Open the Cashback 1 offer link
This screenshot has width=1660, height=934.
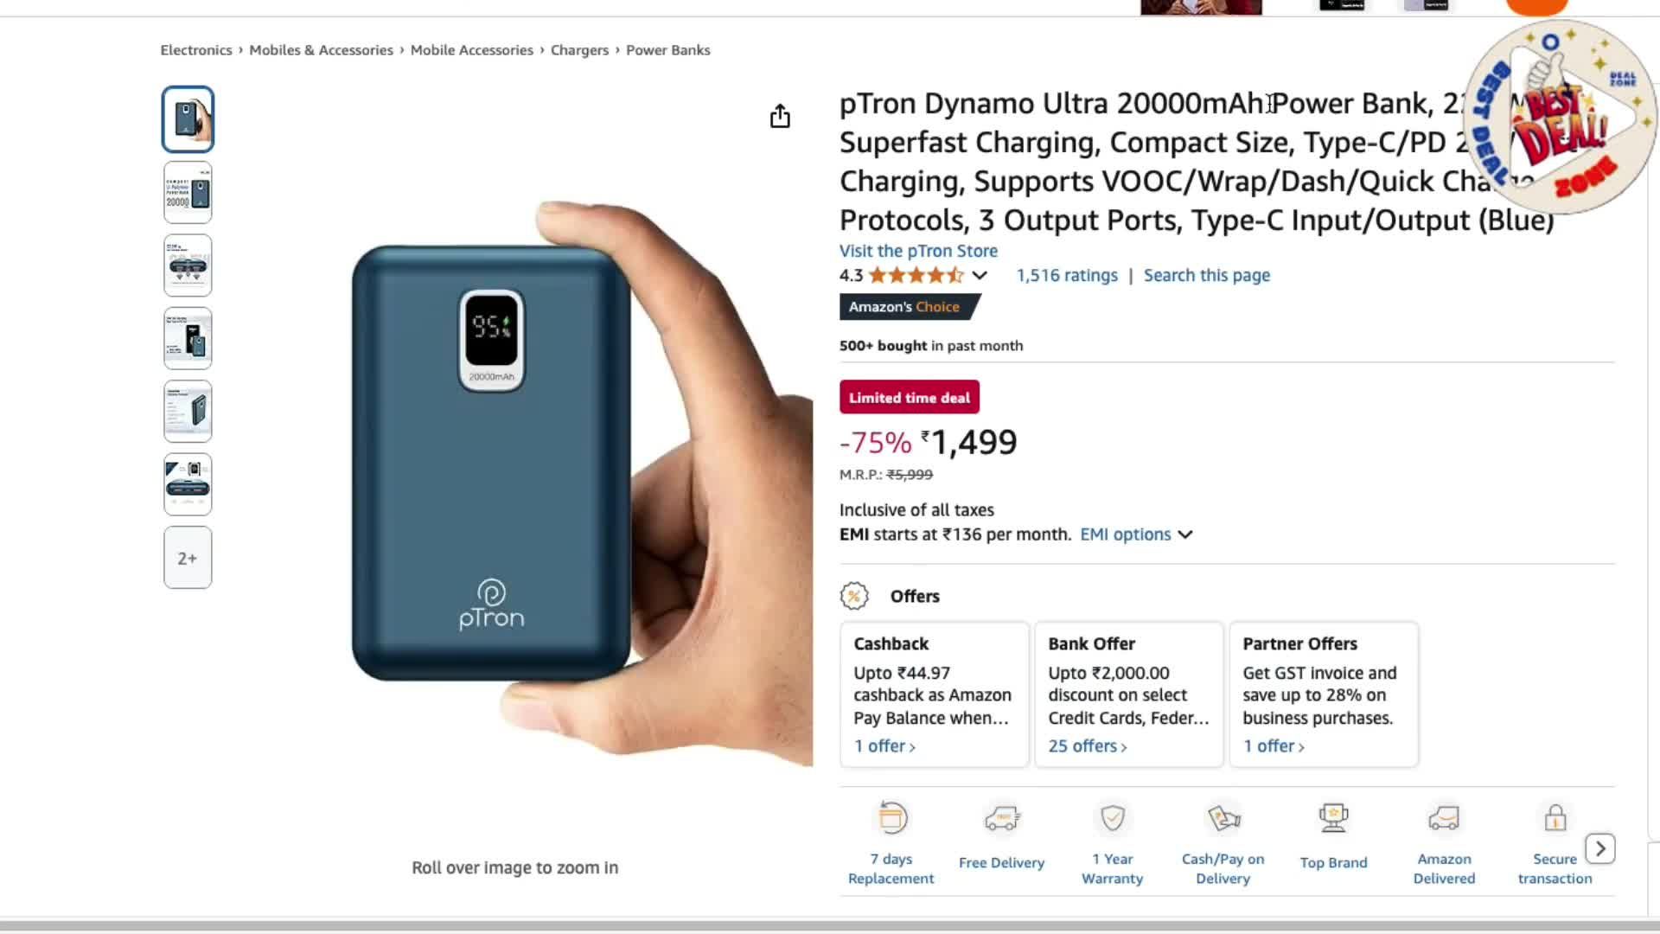(884, 746)
